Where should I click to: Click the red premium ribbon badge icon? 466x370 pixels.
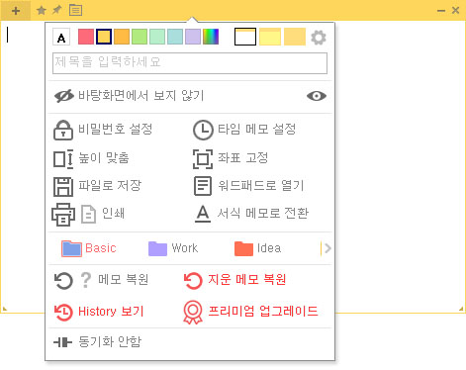(193, 313)
